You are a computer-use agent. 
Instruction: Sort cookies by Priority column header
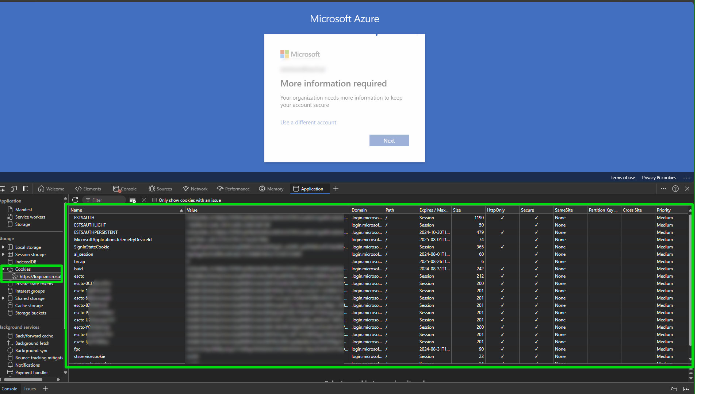pos(672,210)
